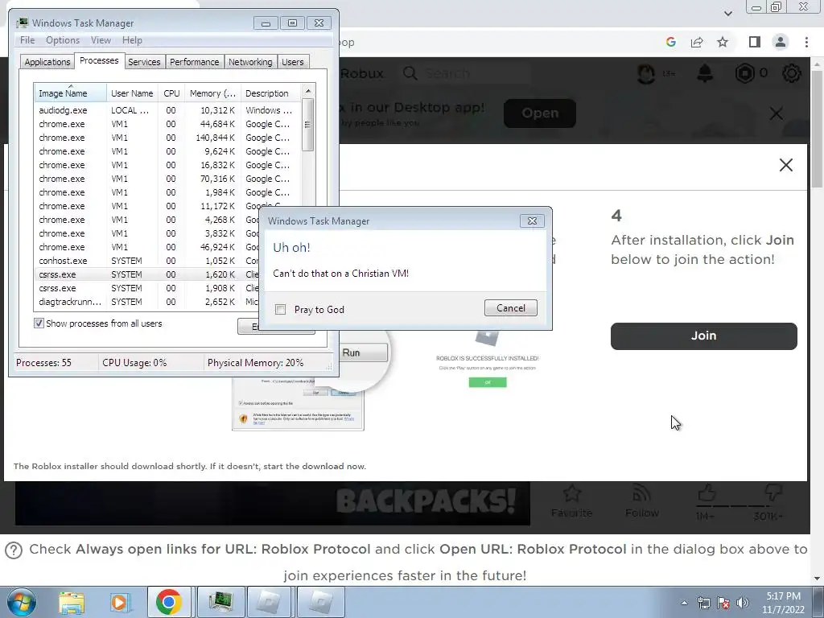Click the share page icon in Chrome
Image resolution: width=824 pixels, height=618 pixels.
point(697,42)
